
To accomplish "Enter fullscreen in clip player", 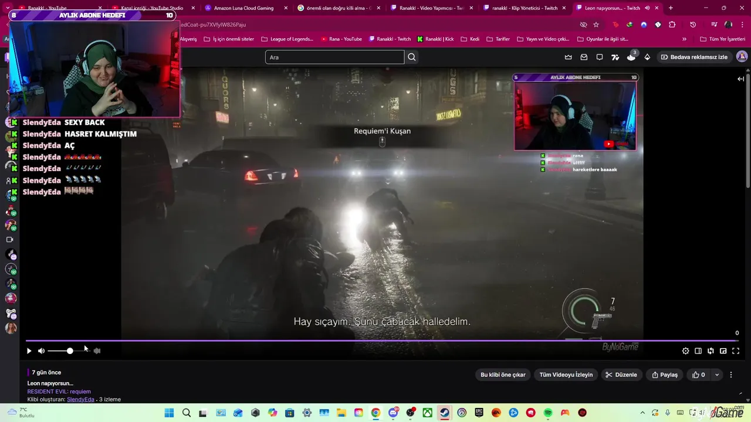I will (x=736, y=351).
